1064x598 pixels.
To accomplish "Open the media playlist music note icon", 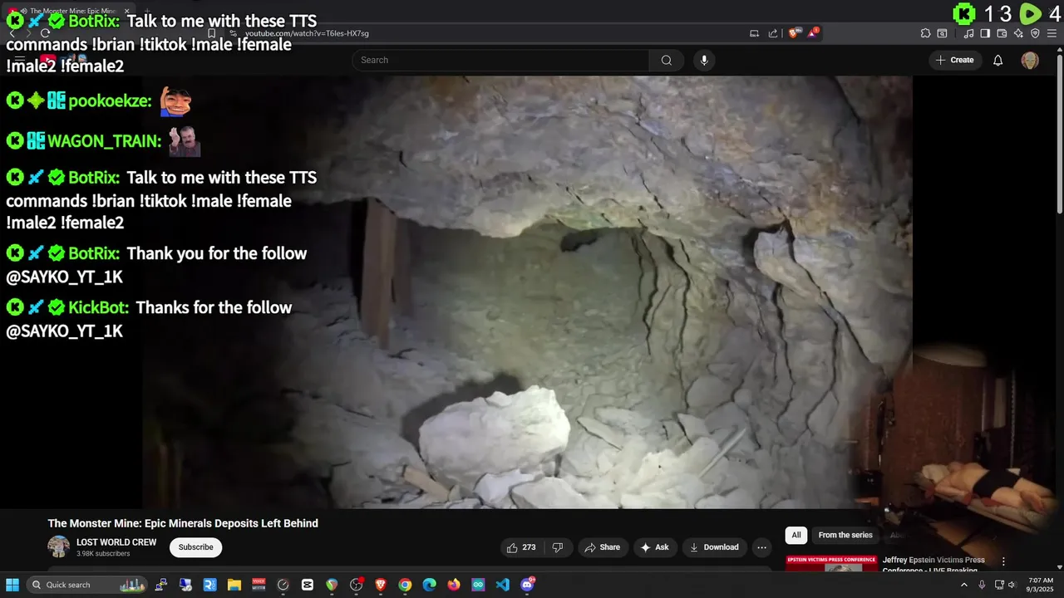I will (969, 33).
